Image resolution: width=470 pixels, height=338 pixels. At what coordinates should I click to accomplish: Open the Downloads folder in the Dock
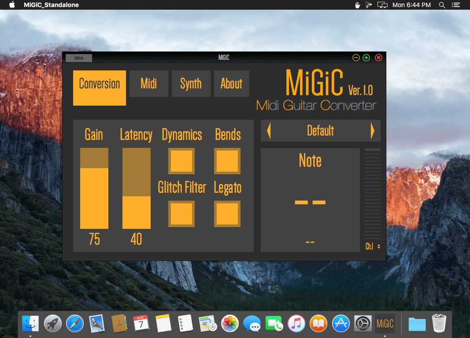(x=417, y=324)
